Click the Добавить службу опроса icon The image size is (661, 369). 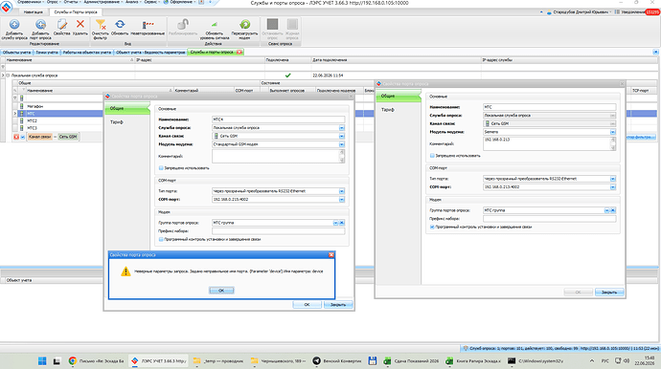14,25
